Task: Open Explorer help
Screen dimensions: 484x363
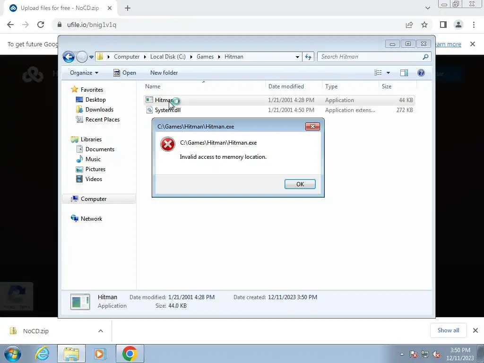Action: pos(421,73)
